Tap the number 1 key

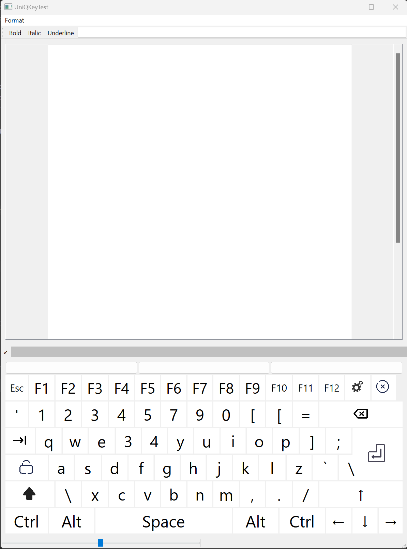click(x=42, y=414)
